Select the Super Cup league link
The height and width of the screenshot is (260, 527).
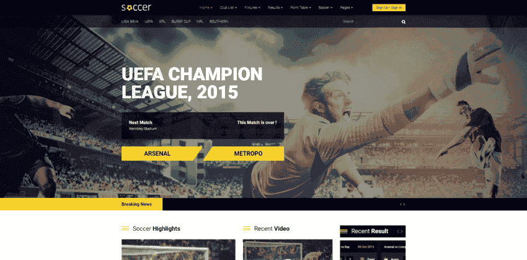[x=181, y=22]
